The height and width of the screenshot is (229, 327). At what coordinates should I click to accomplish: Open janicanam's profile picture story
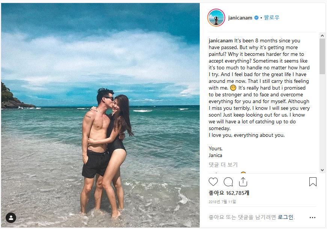(216, 18)
